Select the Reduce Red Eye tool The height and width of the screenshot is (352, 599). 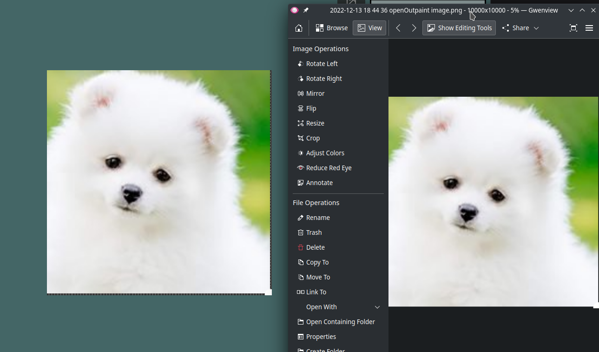(x=328, y=167)
